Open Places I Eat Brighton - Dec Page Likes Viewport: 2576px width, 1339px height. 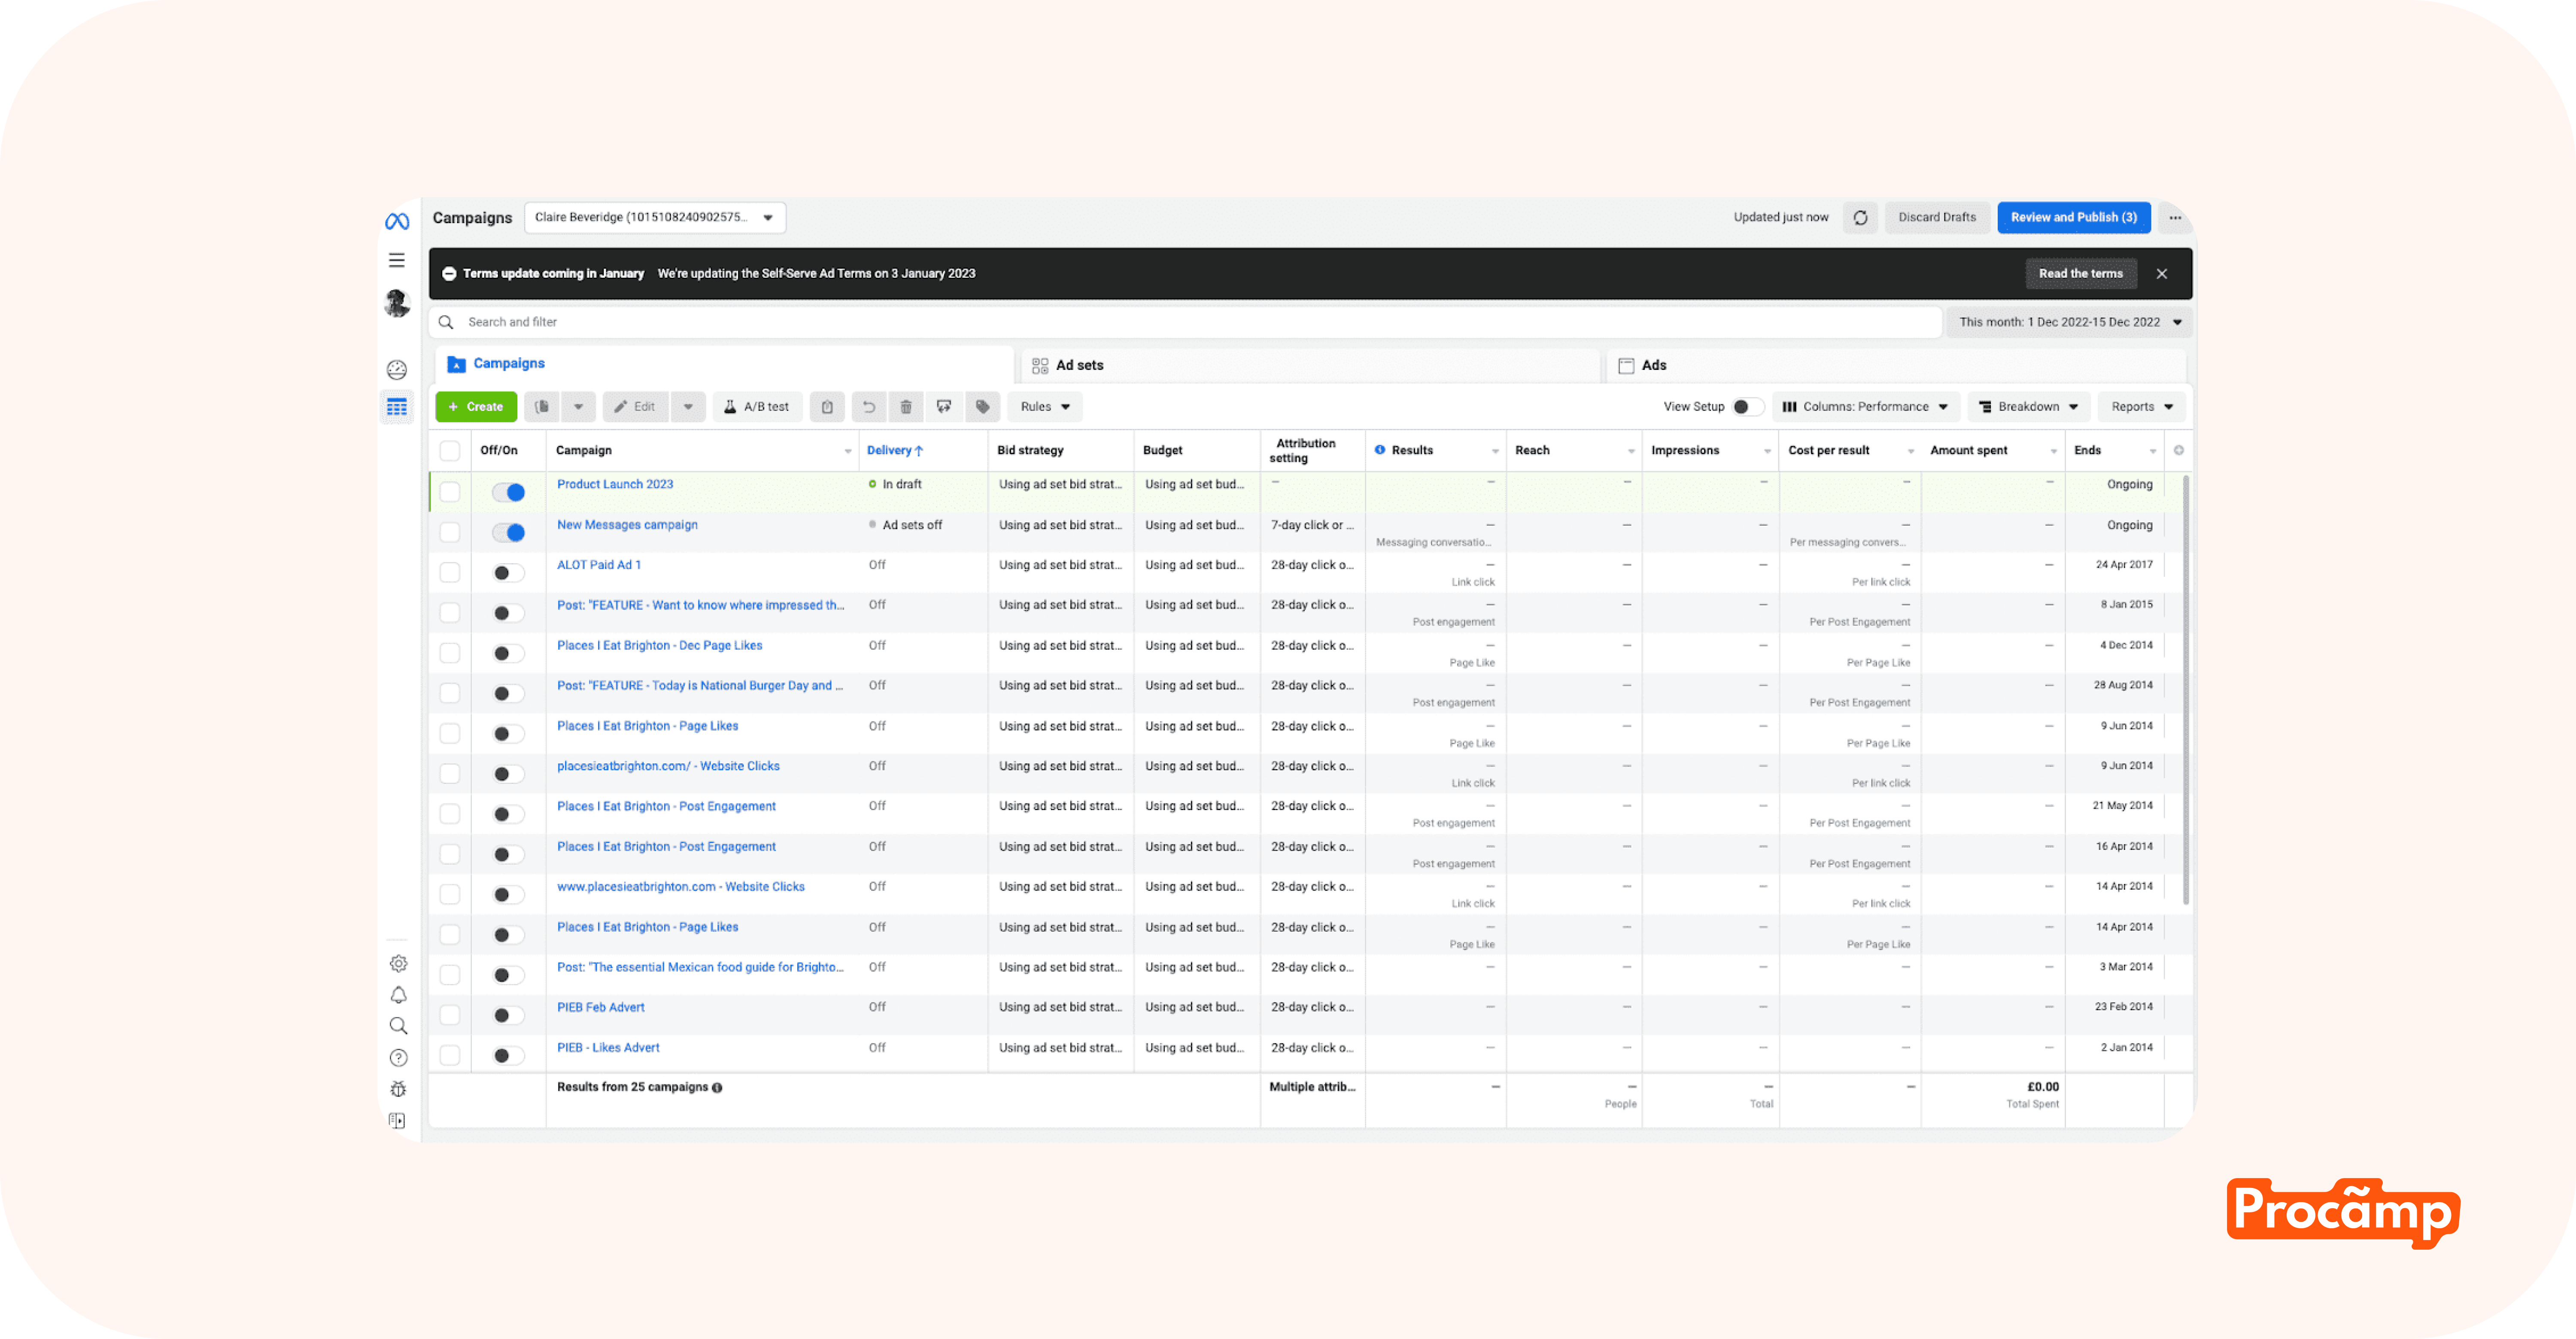(659, 645)
